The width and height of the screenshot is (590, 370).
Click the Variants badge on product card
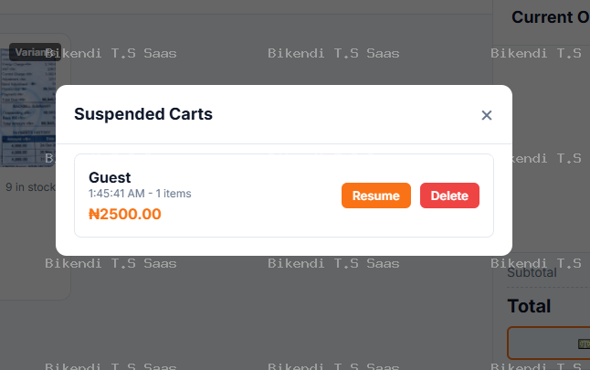click(35, 52)
